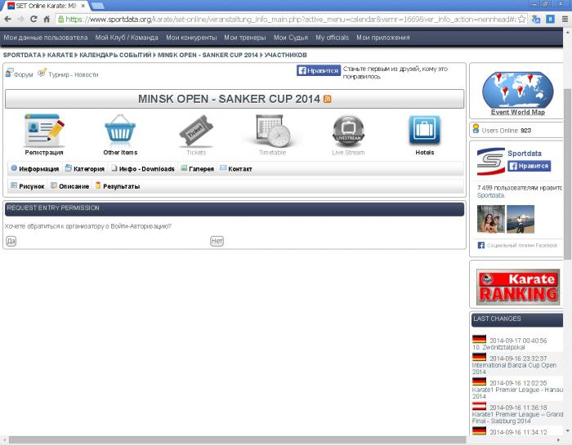
Task: Bookmark the page with the star icon
Action: click(522, 19)
